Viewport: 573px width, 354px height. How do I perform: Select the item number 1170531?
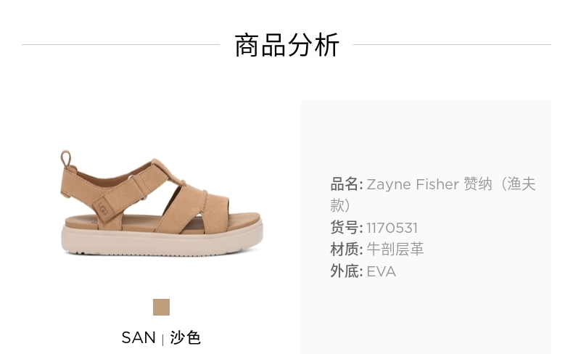(392, 228)
